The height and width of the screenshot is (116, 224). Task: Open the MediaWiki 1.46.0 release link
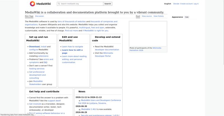tap(89, 109)
